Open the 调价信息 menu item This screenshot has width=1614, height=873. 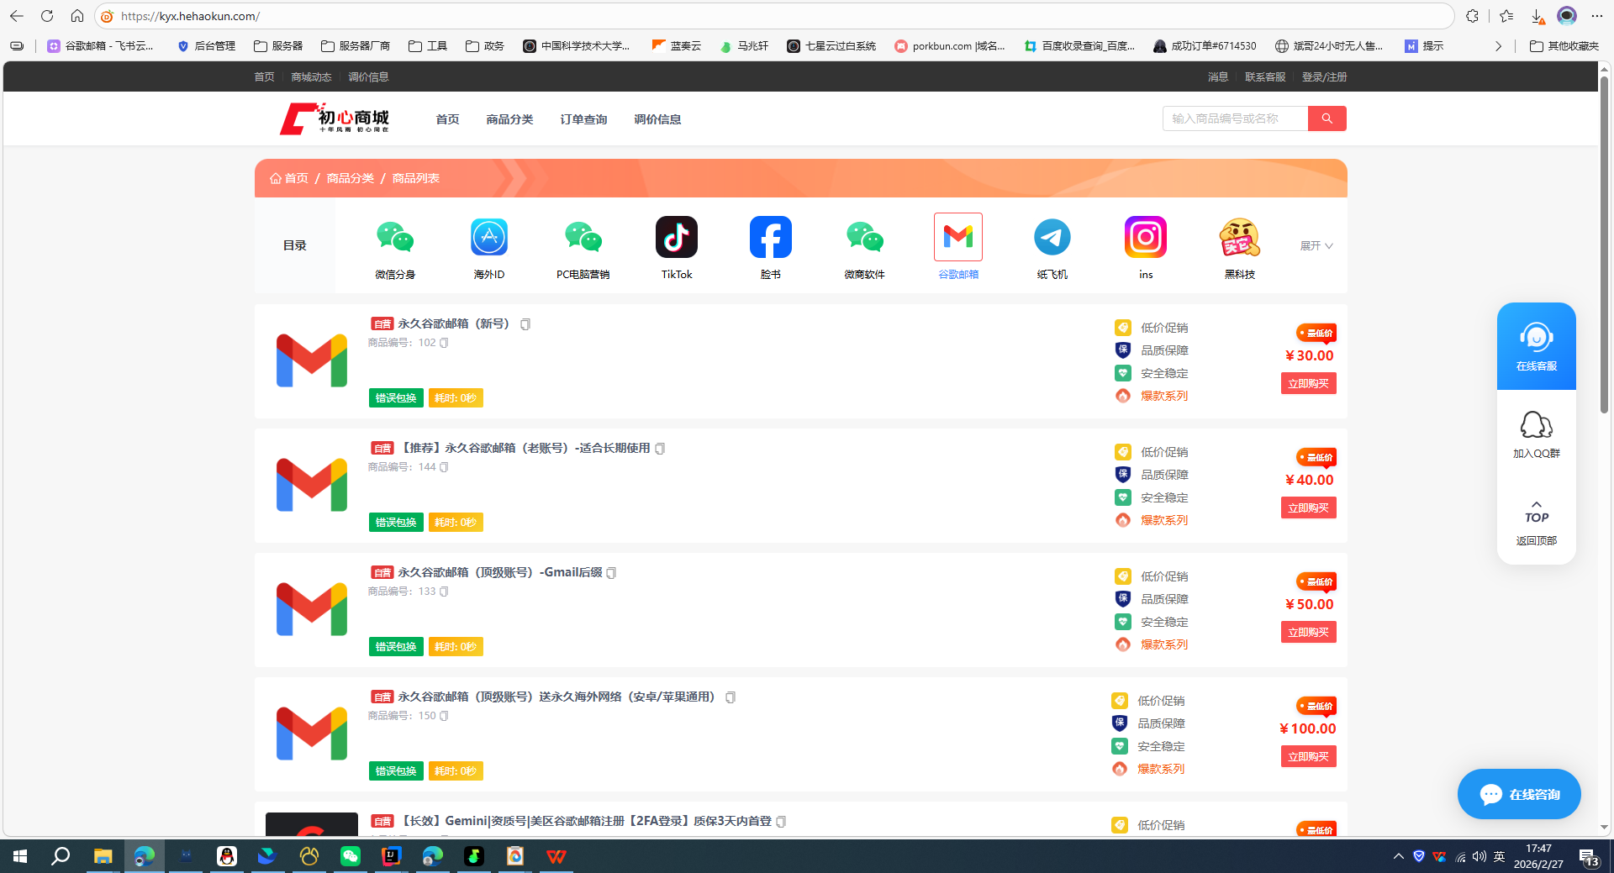tap(658, 118)
